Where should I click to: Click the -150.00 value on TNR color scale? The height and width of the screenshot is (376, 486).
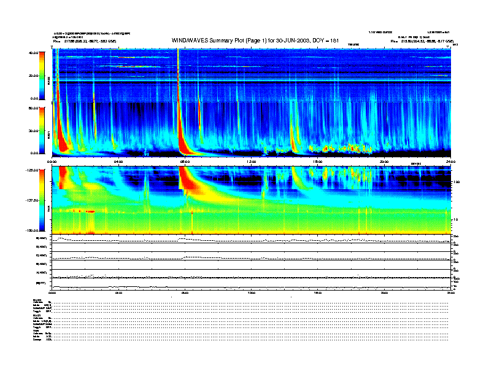click(33, 230)
